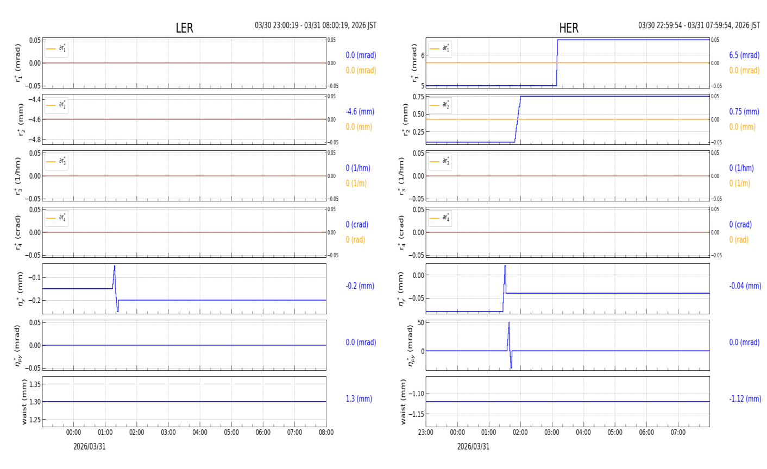Click the spike in the LER η*y trace
767x469 pixels.
point(115,288)
